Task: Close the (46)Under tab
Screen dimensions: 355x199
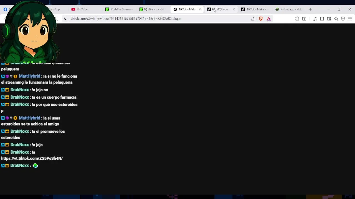Action: pos(234,9)
